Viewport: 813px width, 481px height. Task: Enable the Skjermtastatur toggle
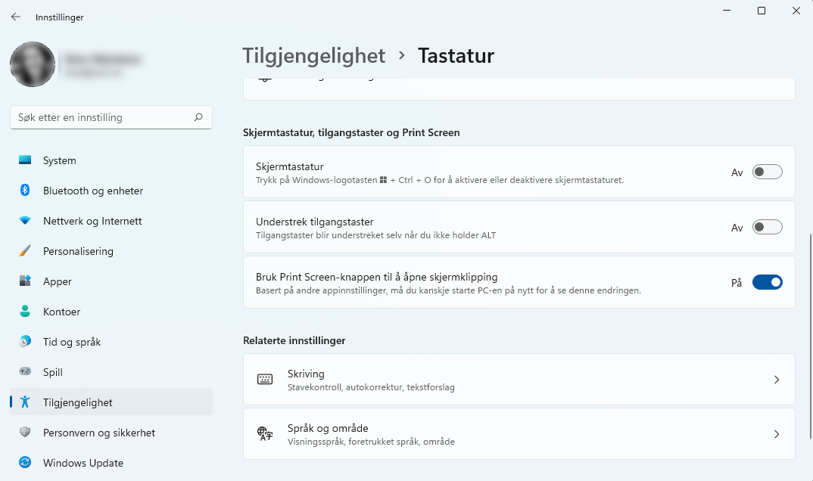767,172
